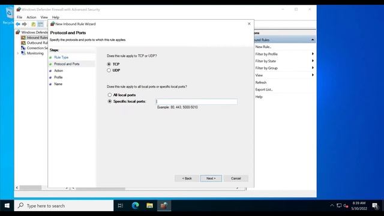This screenshot has width=384, height=216.
Task: Select the Action step in wizard
Action: (x=59, y=71)
